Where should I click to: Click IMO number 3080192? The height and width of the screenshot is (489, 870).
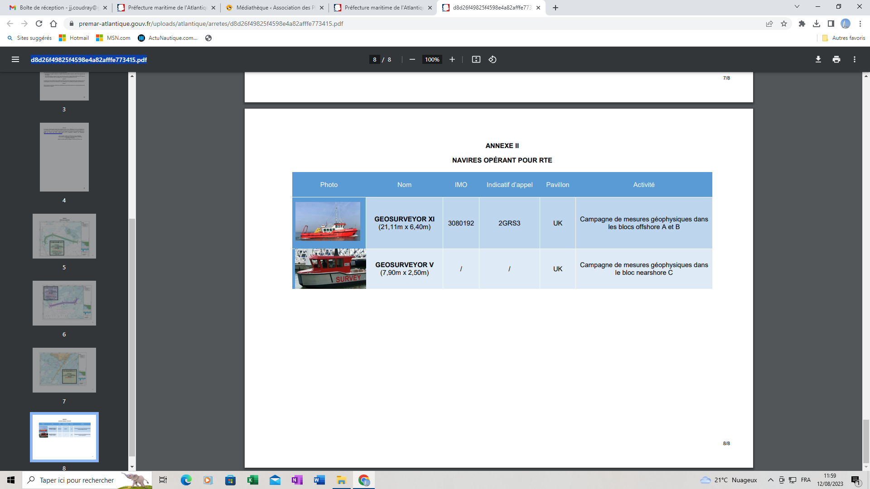(x=461, y=223)
